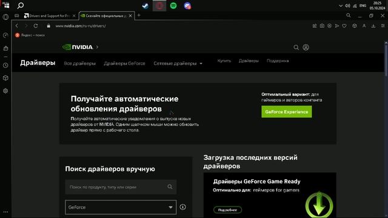Click the Поддержка link

[278, 61]
